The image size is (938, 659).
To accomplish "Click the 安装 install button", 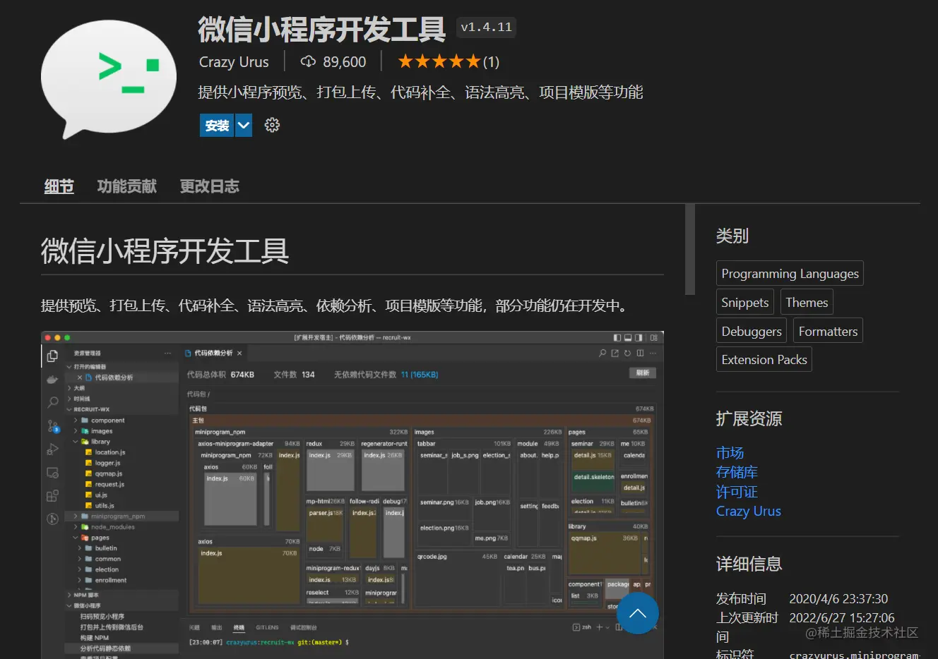I will (x=217, y=126).
